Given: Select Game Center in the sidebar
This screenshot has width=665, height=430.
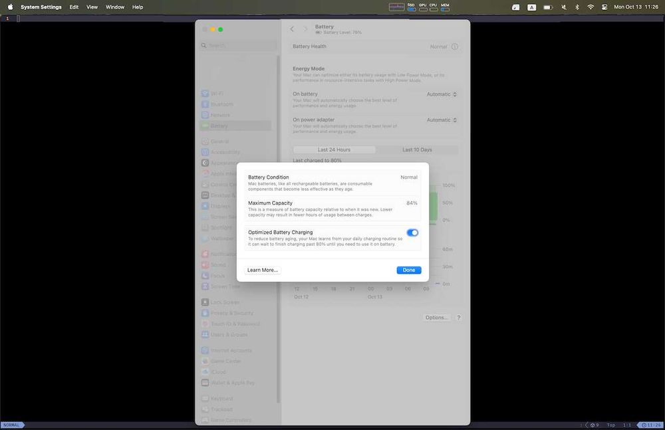Looking at the screenshot, I should 235,362.
